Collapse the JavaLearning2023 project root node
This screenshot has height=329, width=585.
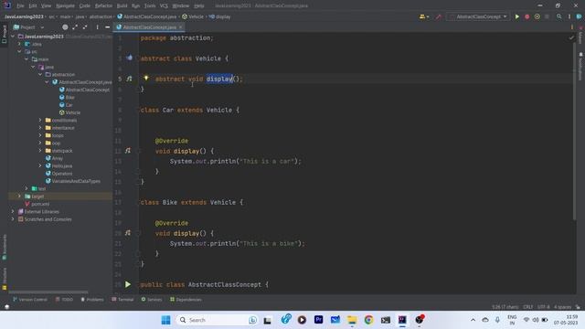point(13,37)
